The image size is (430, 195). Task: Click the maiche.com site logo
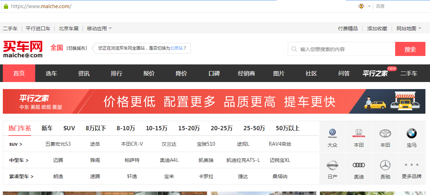(x=23, y=50)
